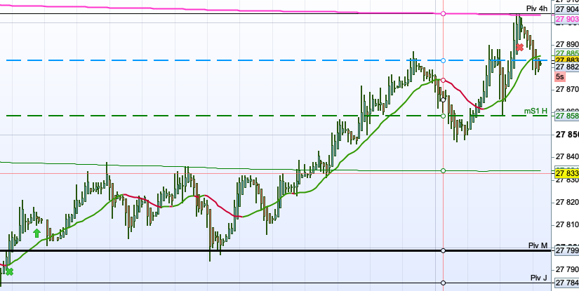The height and width of the screenshot is (291, 579).
Task: Click the 27 820 axis price label
Action: [567, 202]
